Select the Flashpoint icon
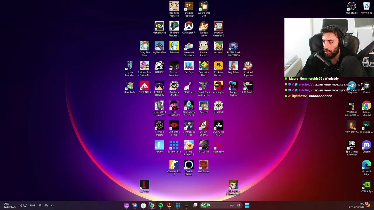 [x=219, y=147]
